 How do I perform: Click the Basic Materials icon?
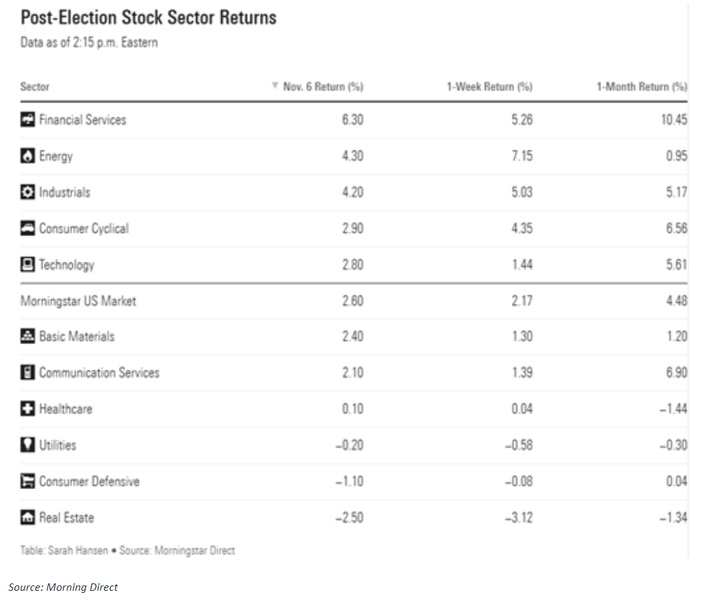(28, 337)
